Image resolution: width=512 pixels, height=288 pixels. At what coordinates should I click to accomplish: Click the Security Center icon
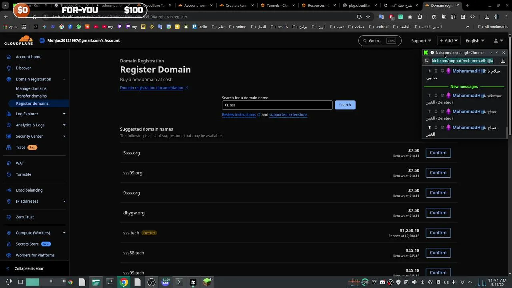tap(9, 136)
